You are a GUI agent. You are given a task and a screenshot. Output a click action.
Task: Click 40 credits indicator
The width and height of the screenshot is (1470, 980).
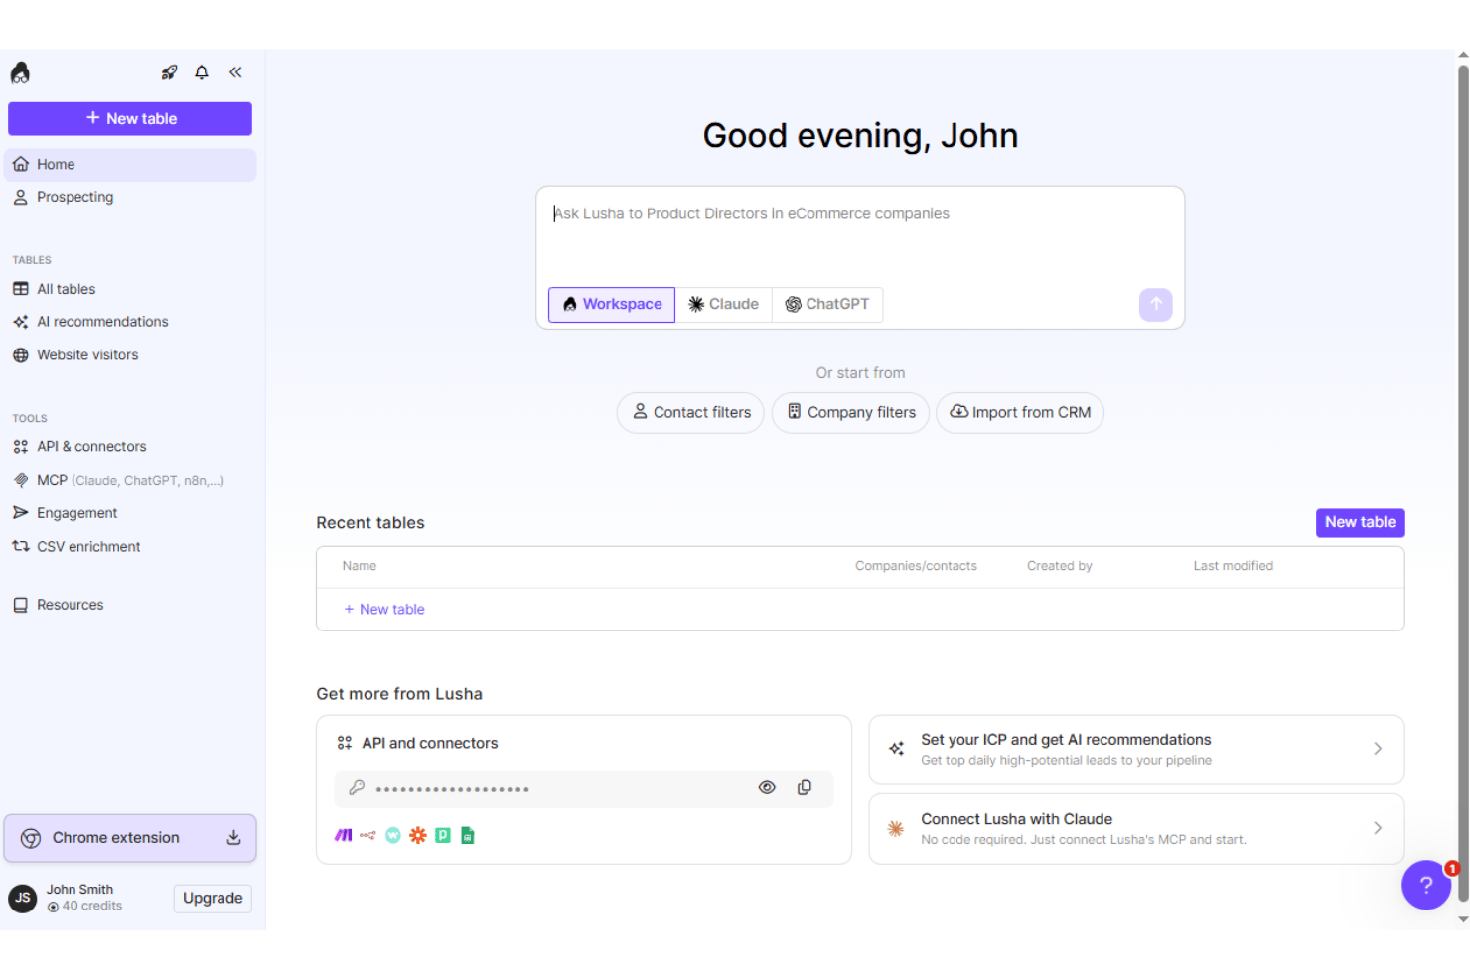pyautogui.click(x=85, y=907)
